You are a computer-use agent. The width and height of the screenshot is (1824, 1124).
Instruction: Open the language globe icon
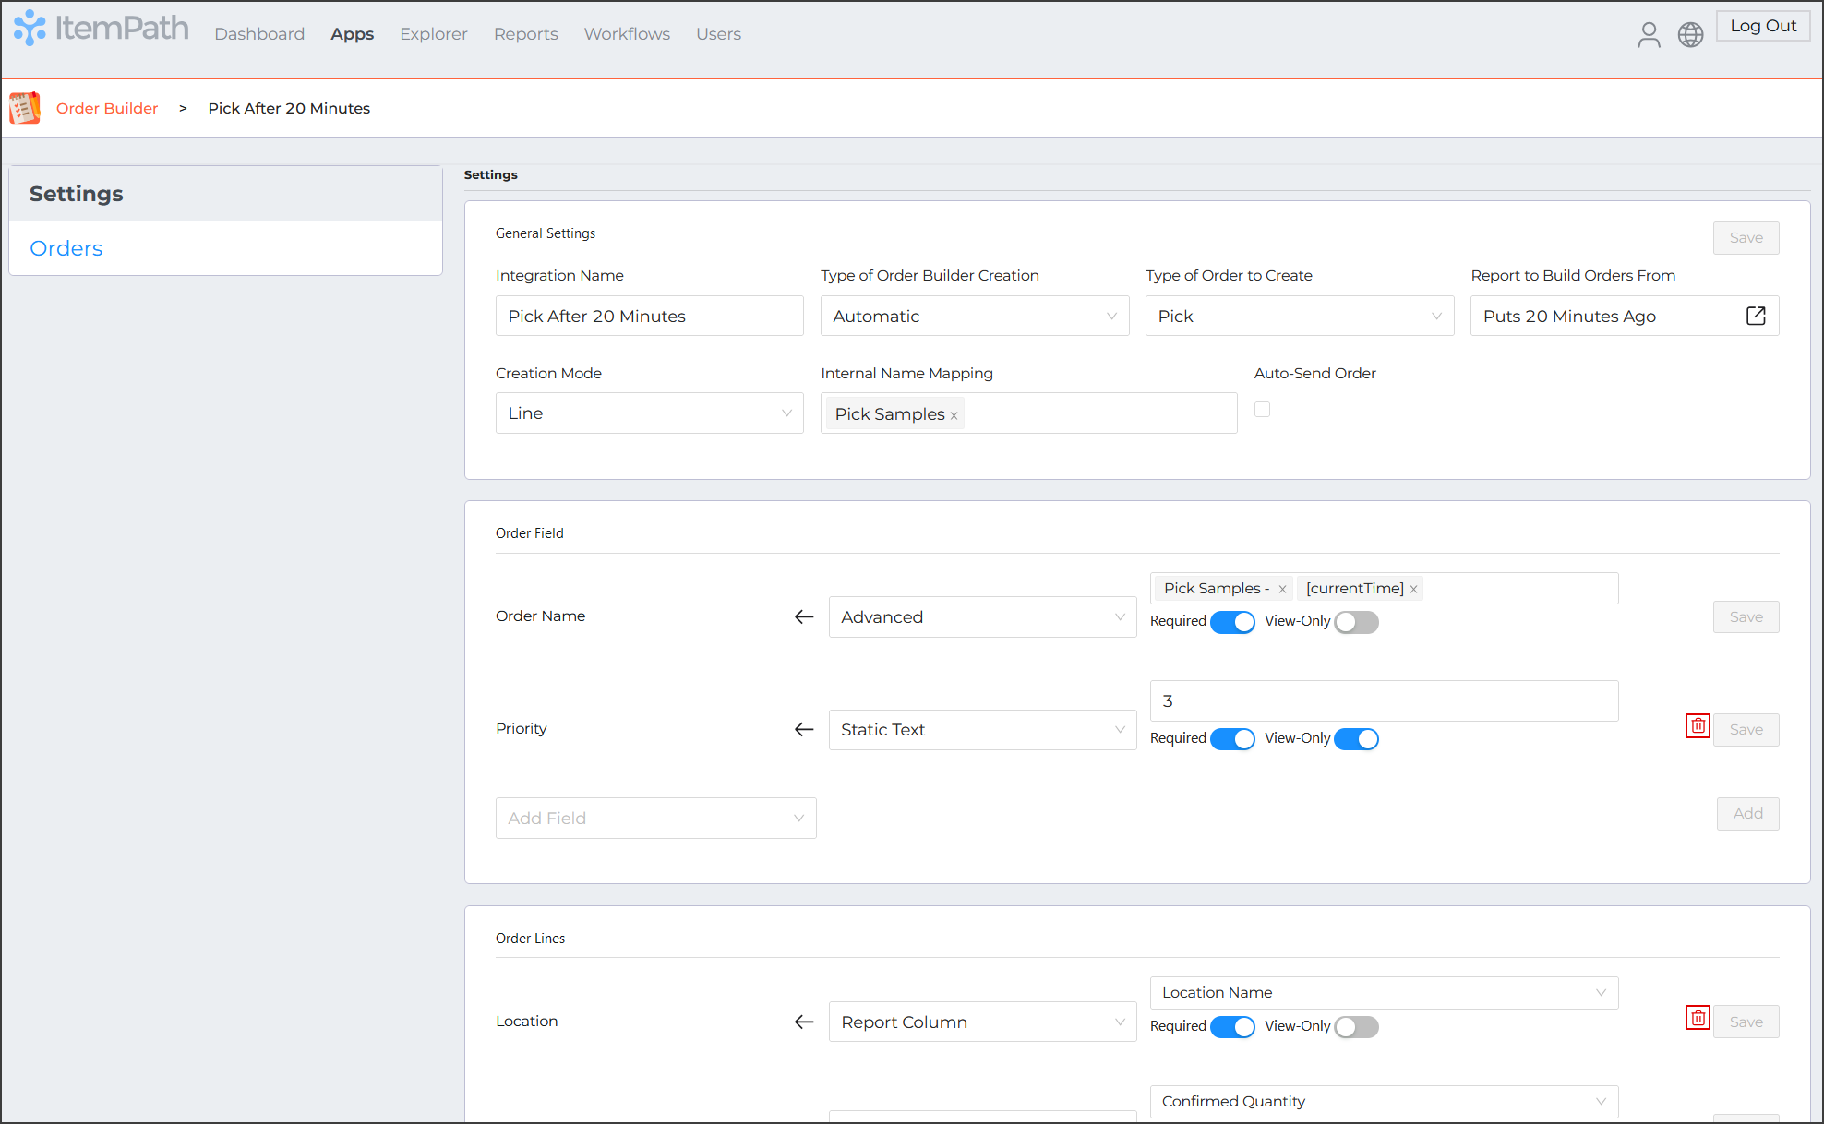[x=1690, y=35]
